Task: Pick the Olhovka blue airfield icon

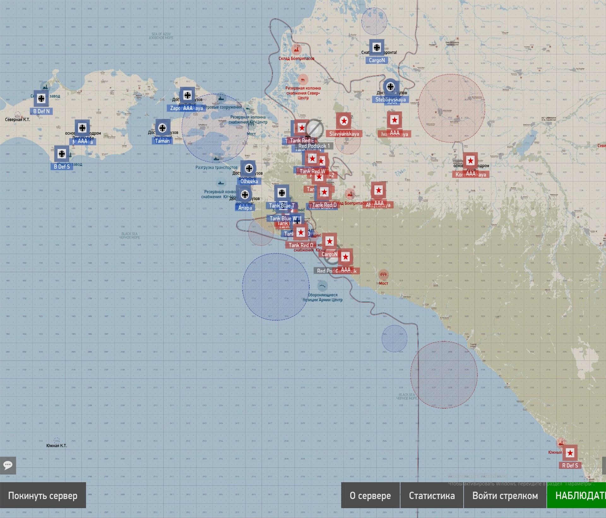Action: tap(249, 168)
